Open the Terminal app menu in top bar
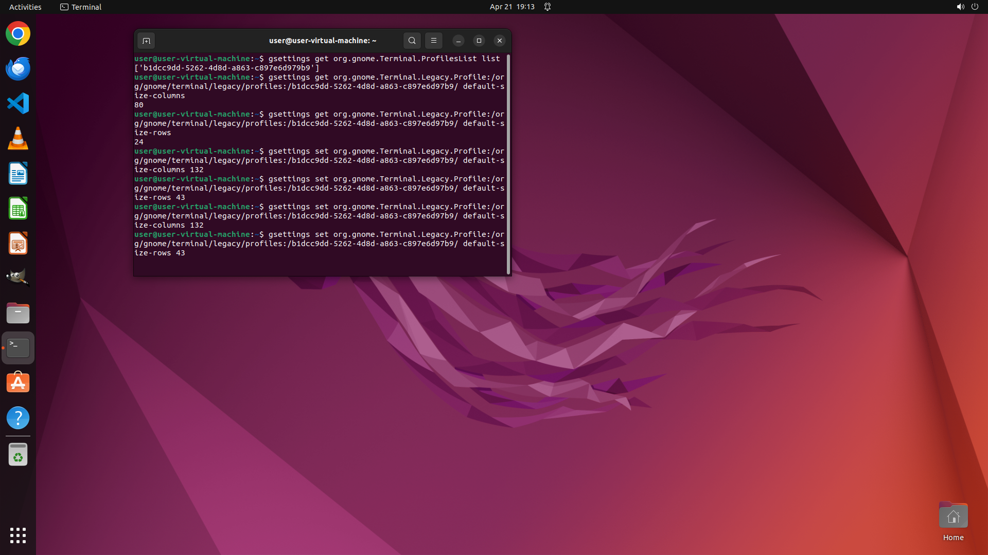 tap(81, 7)
